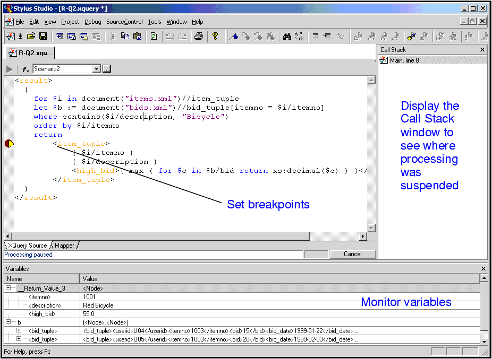
Task: Toggle the breakpoint marker on the item_tuple line
Action: point(9,144)
